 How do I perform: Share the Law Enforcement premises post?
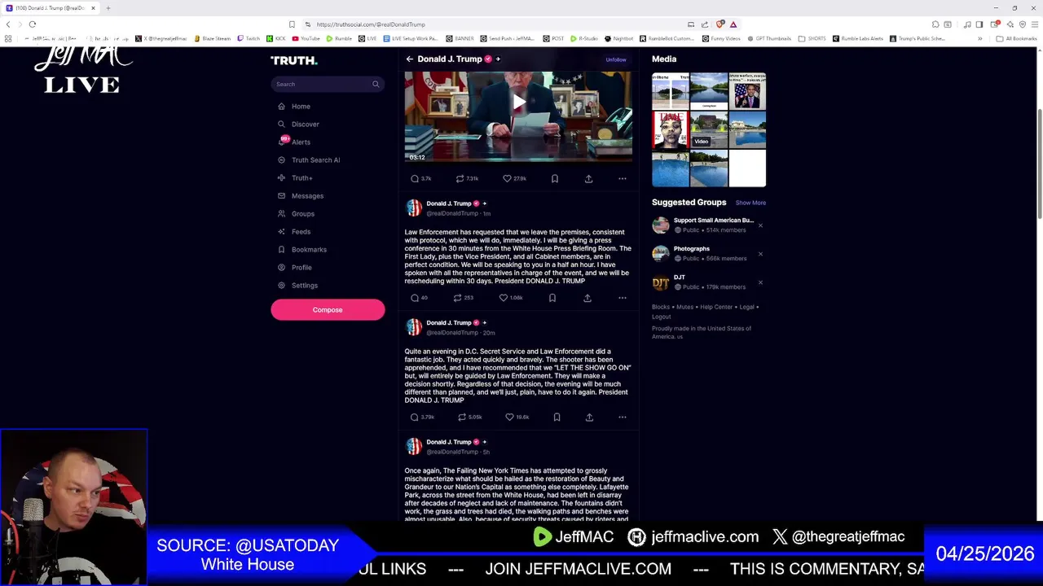(x=588, y=298)
